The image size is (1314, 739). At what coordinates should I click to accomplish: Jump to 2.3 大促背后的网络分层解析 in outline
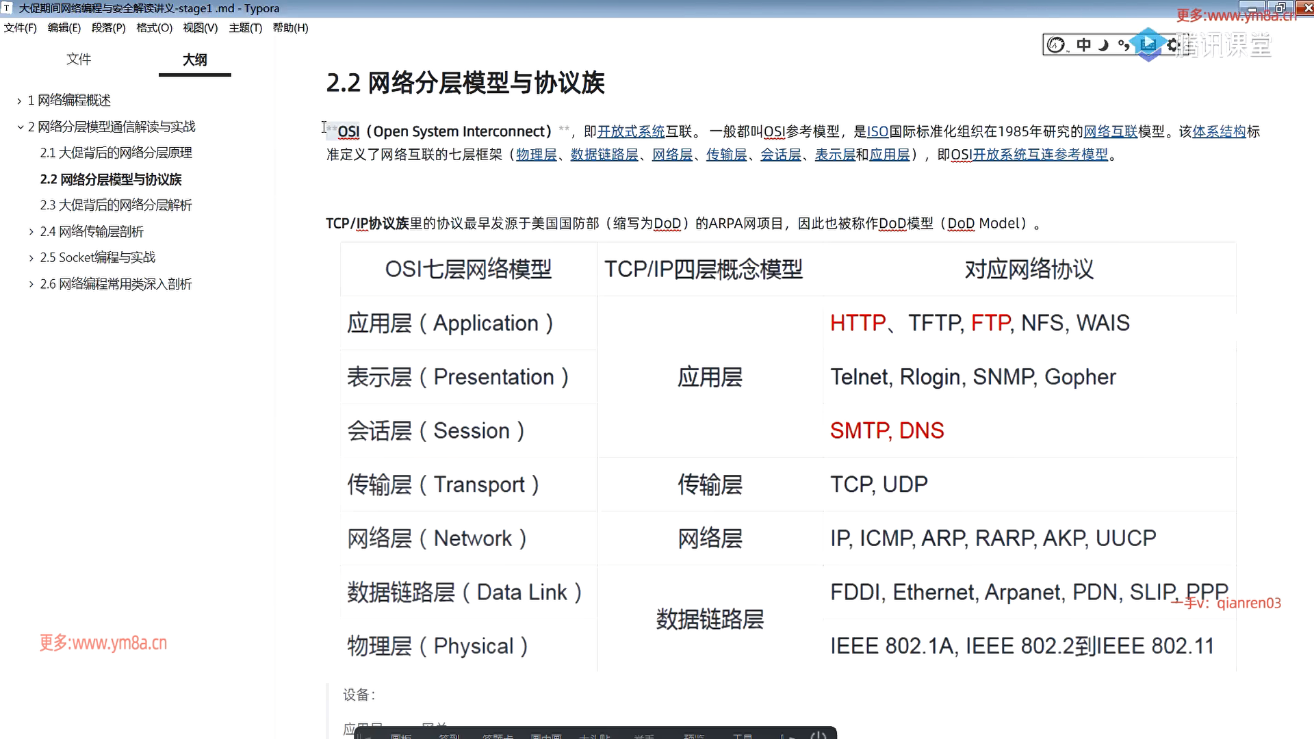tap(116, 205)
